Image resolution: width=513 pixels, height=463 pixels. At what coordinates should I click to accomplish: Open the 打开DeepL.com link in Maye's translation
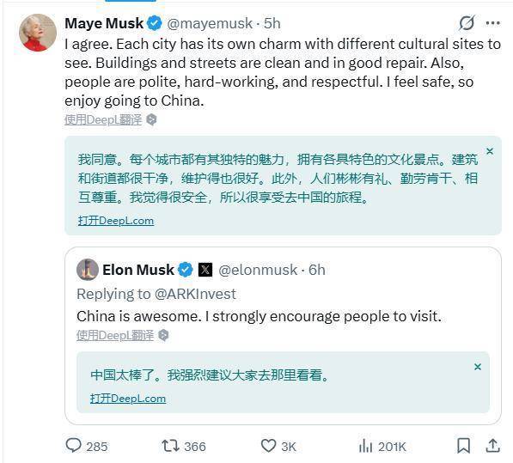pyautogui.click(x=116, y=221)
